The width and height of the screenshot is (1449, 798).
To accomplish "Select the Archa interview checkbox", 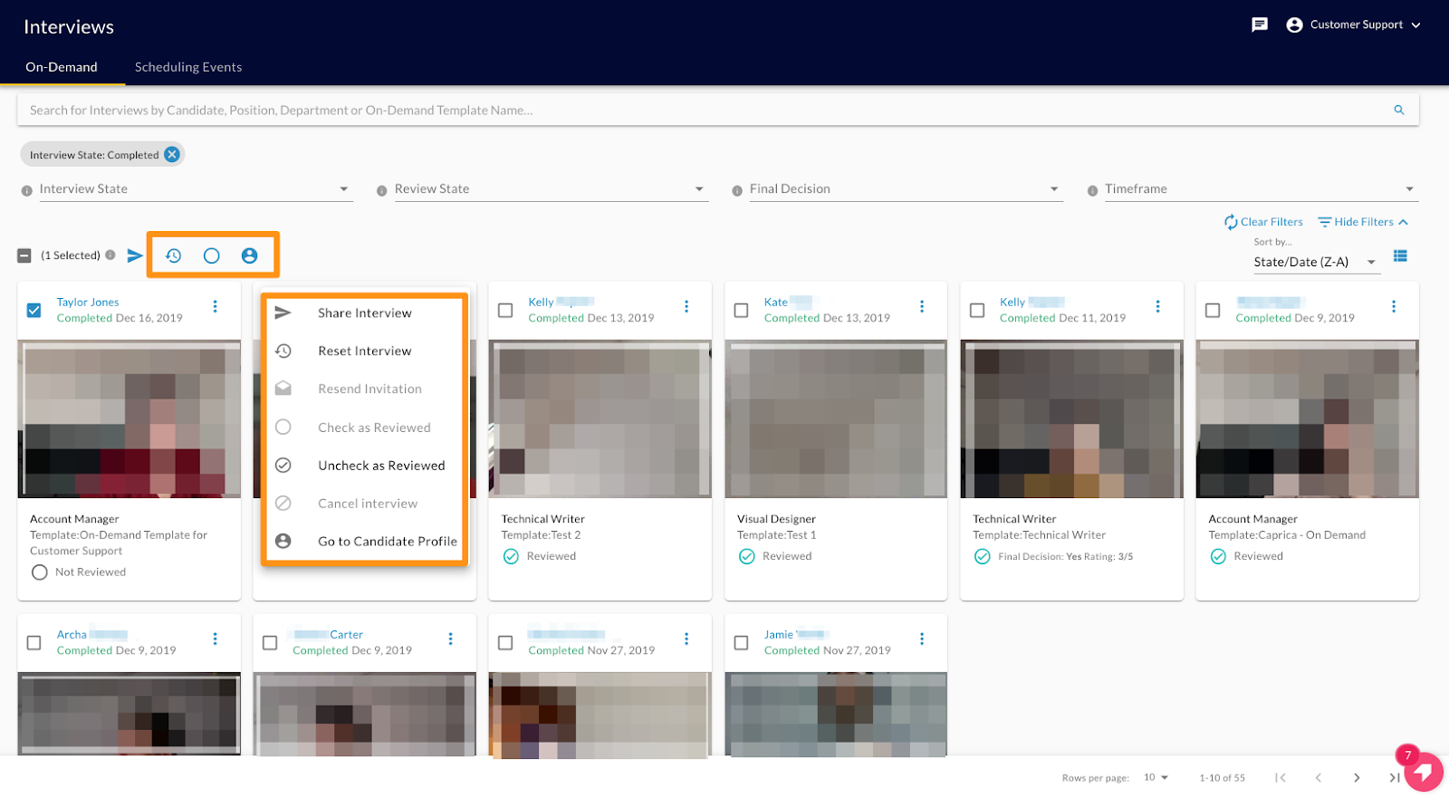I will (34, 643).
